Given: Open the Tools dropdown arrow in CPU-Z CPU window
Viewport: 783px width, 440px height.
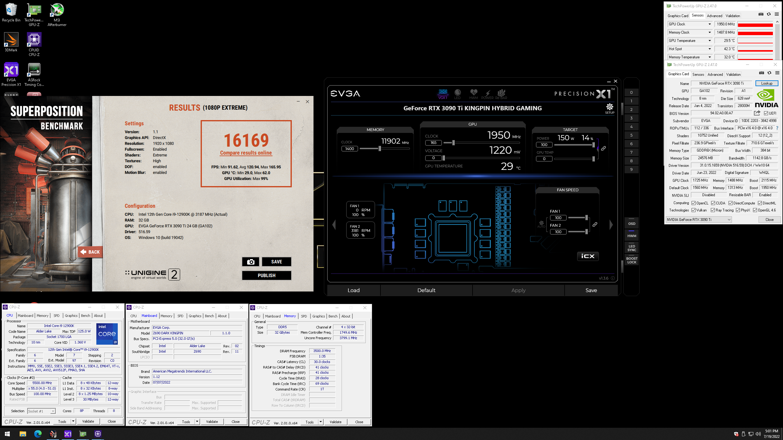Looking at the screenshot, I should (73, 421).
